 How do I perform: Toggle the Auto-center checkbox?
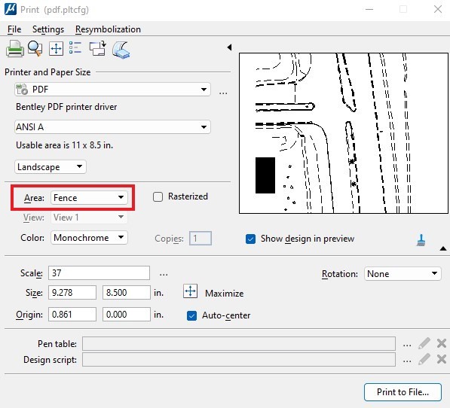191,315
